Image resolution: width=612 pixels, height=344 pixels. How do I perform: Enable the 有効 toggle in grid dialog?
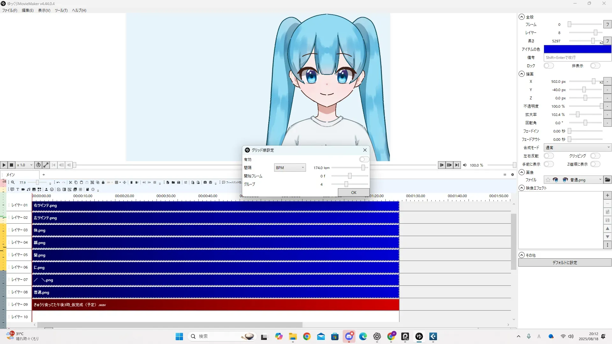click(364, 159)
